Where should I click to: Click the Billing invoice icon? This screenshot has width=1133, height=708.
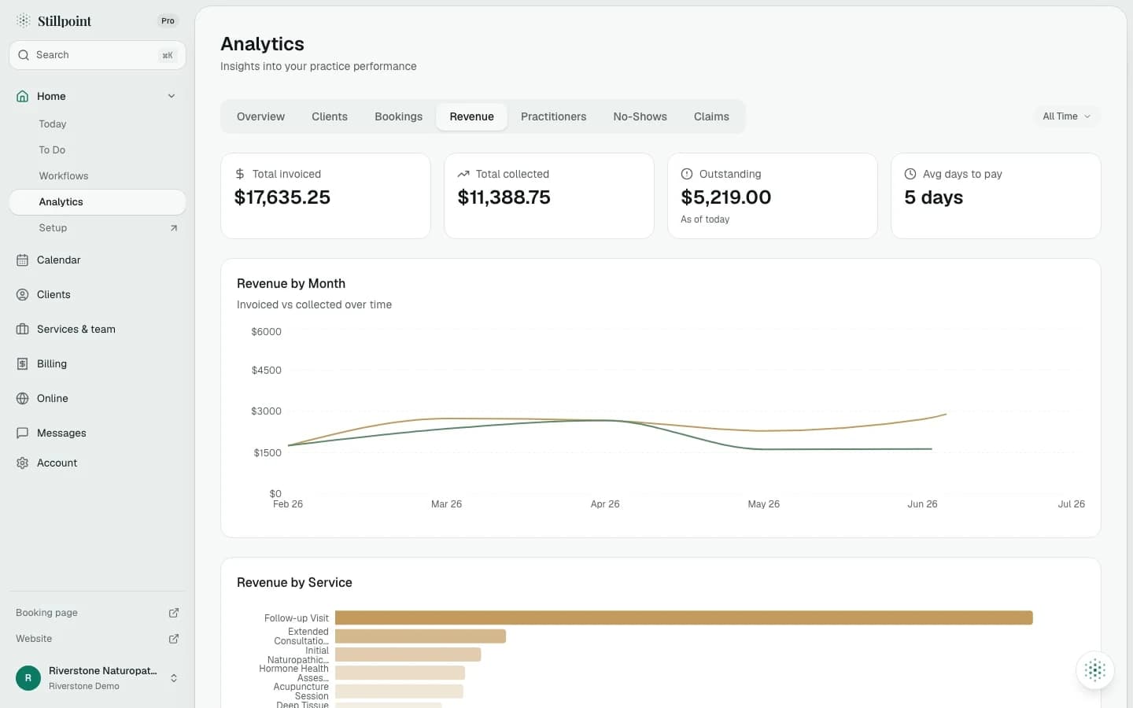click(x=22, y=363)
